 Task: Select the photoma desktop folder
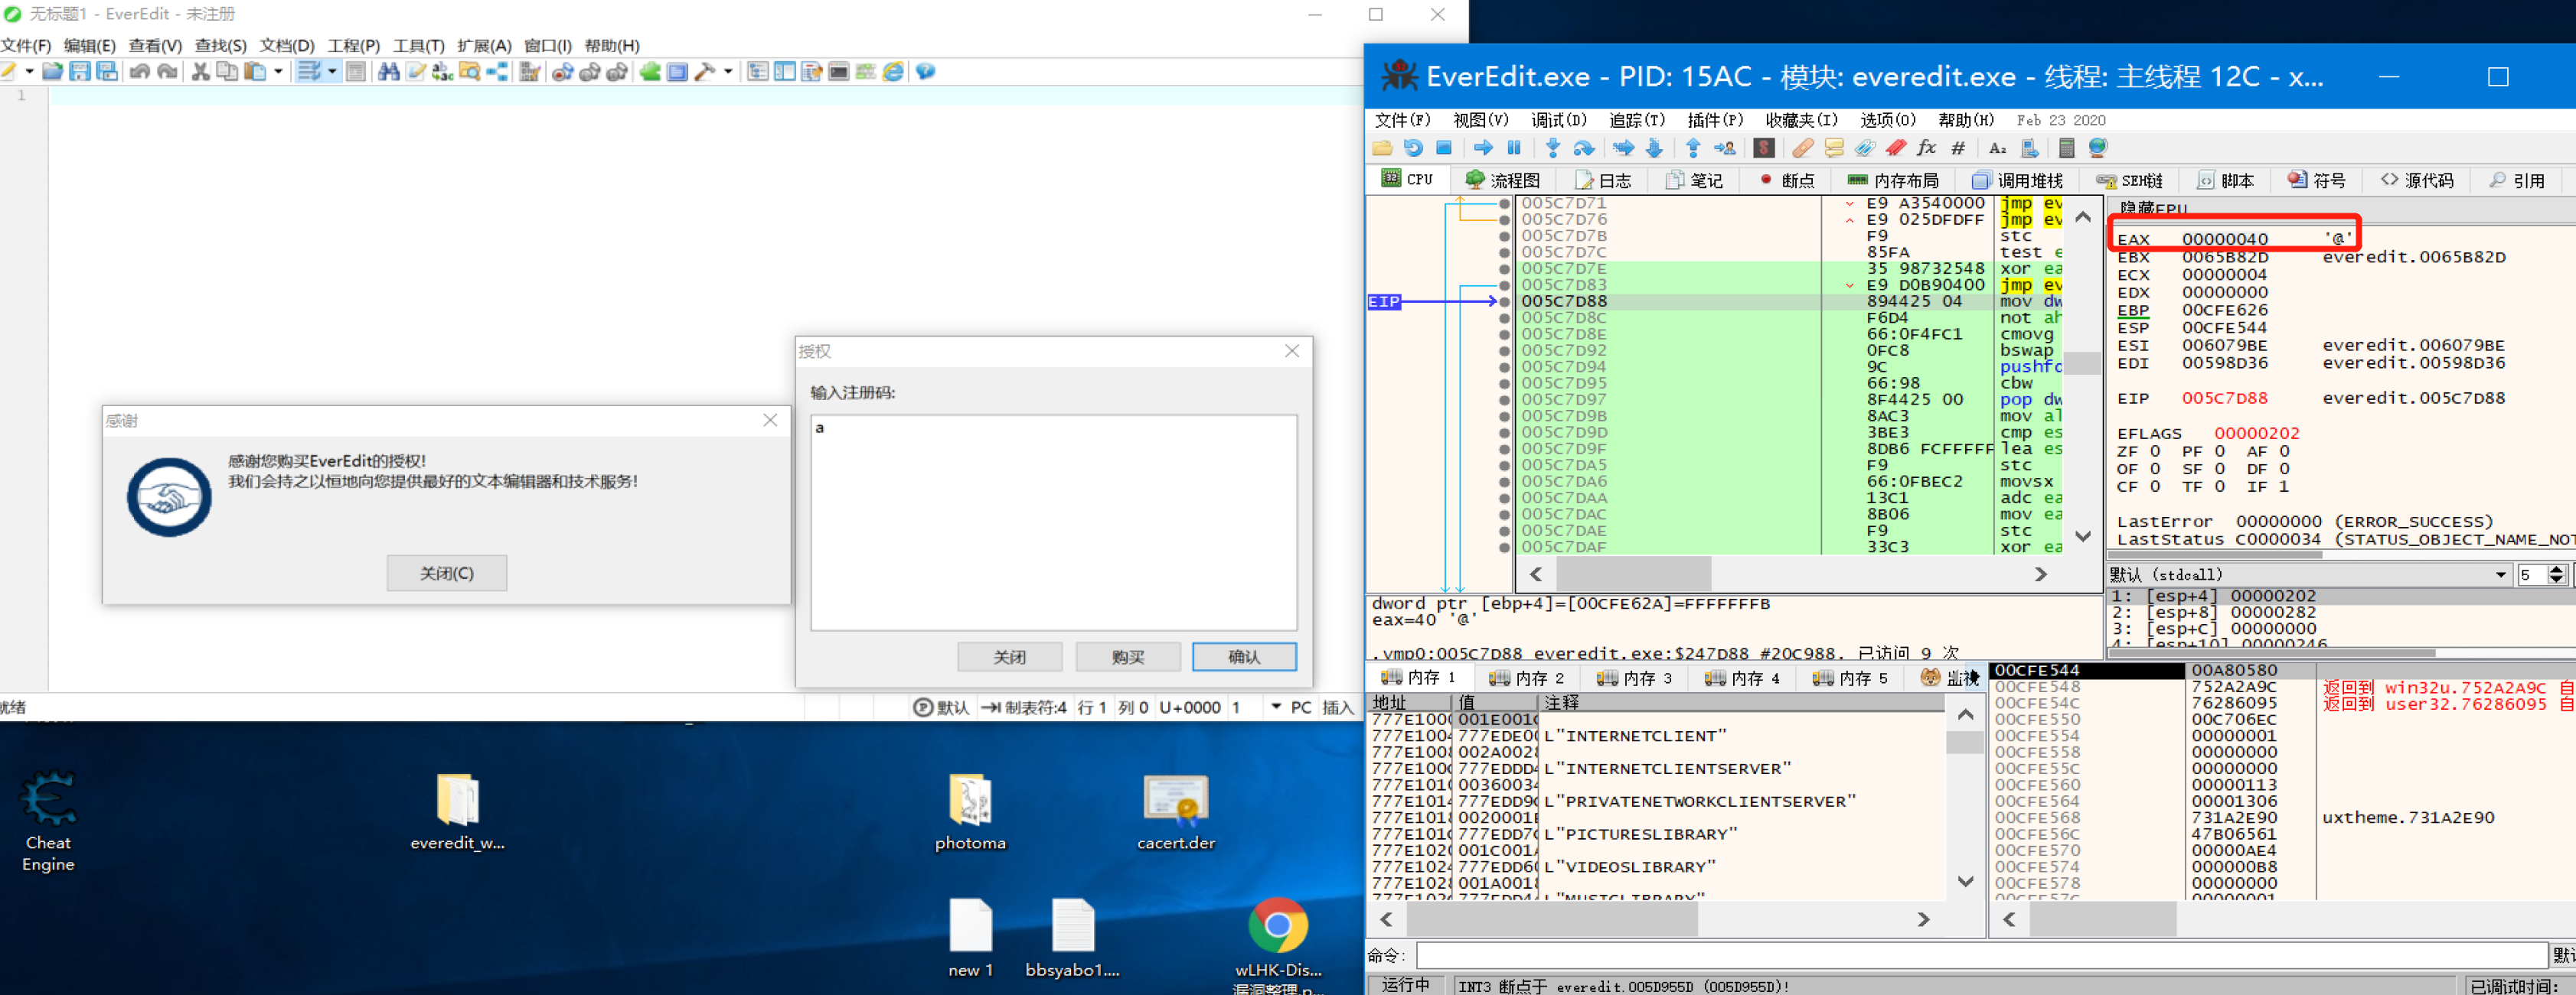pos(970,811)
